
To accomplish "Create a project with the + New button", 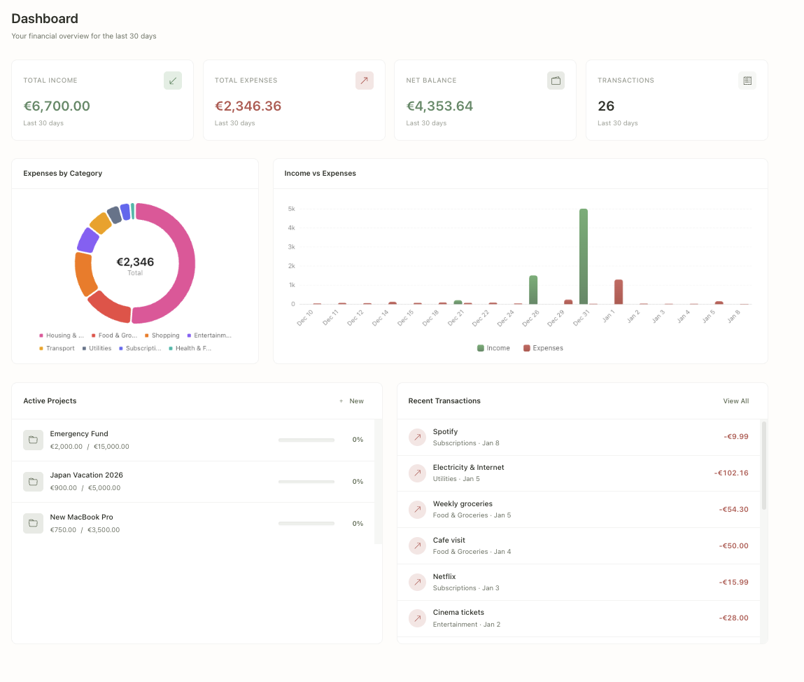I will click(351, 401).
